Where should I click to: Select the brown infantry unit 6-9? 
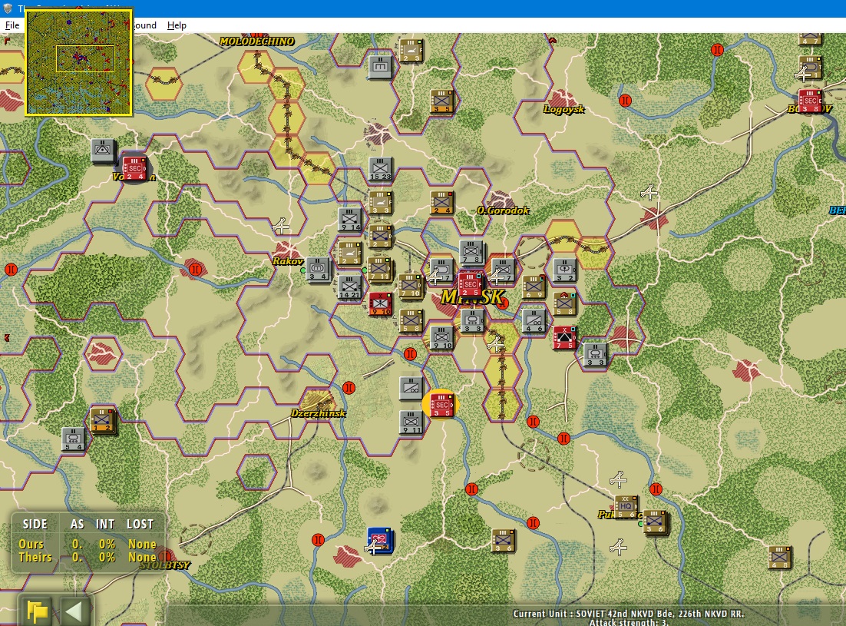click(534, 287)
